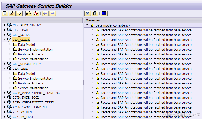Click the CRM_NOTES project icon
This screenshot has width=202, height=119.
pyautogui.click(x=10, y=35)
